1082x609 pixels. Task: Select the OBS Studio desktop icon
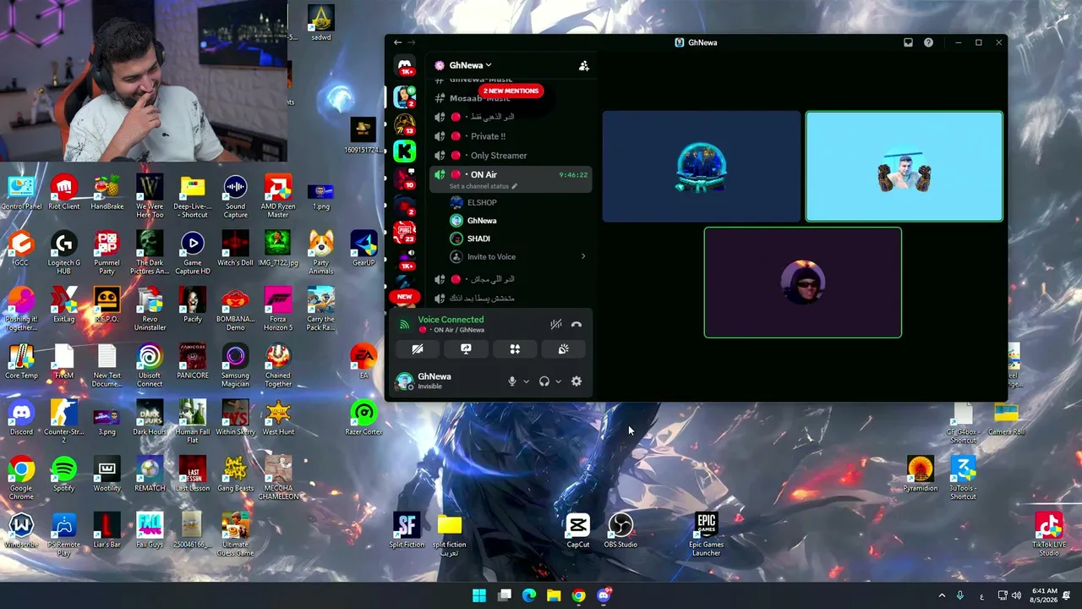620,531
